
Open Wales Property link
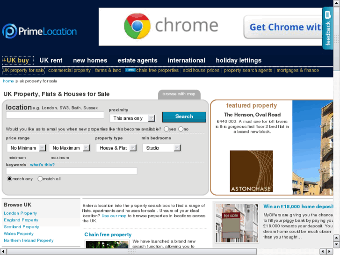19,233
